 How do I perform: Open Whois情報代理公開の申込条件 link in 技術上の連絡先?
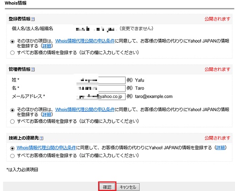point(46,147)
